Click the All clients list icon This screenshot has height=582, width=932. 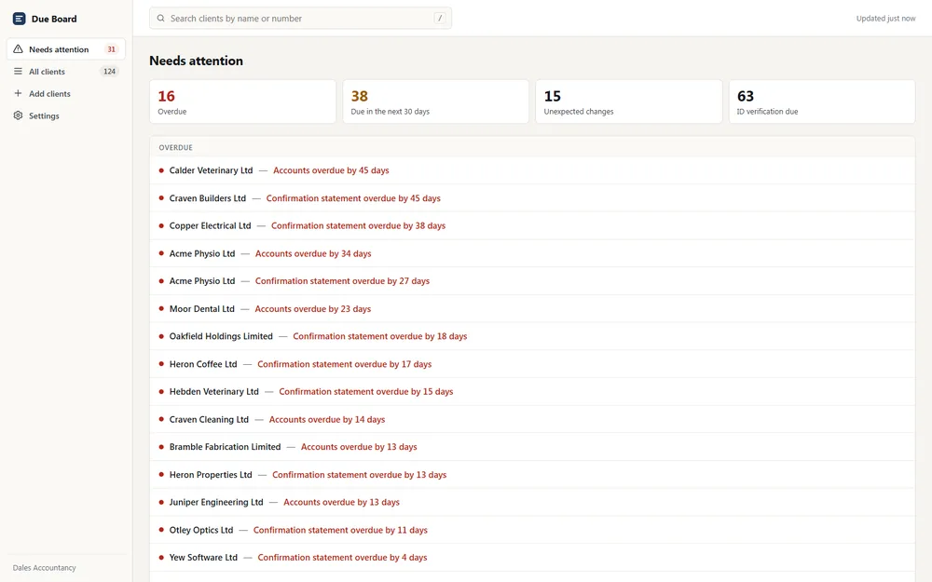pyautogui.click(x=18, y=72)
